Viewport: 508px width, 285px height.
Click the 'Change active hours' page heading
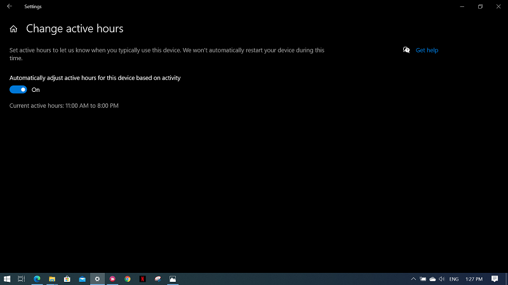click(74, 28)
